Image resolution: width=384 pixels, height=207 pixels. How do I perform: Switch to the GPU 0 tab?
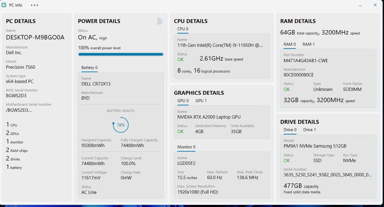(x=184, y=101)
